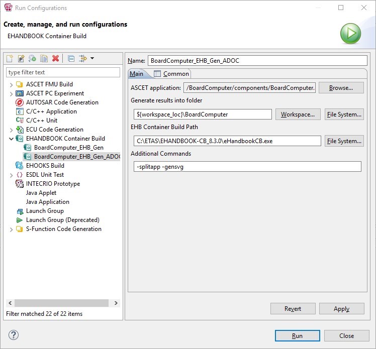Click the C/C++ Unit icon
Screen dimensions: 376x349
pos(20,120)
